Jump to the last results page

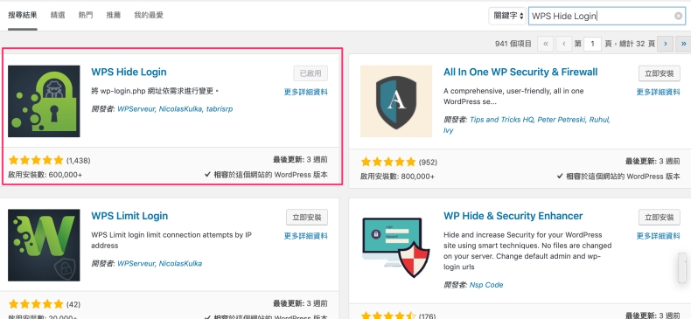tap(684, 44)
